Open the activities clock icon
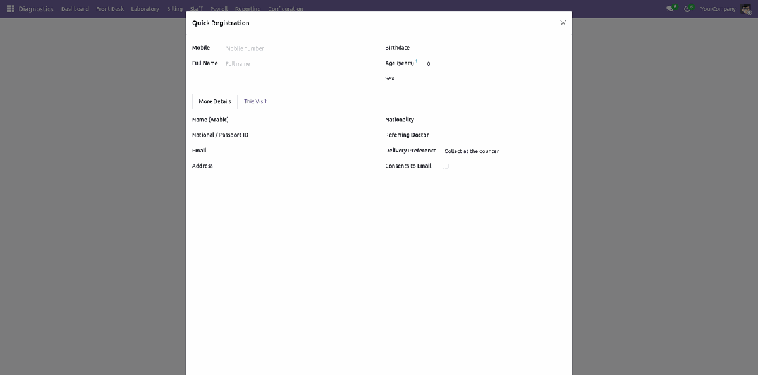Viewport: 758px width, 375px height. tap(688, 9)
